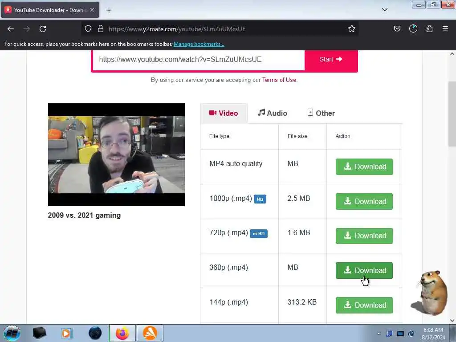The width and height of the screenshot is (456, 342).
Task: Go back using the browser back arrow
Action: [x=11, y=29]
